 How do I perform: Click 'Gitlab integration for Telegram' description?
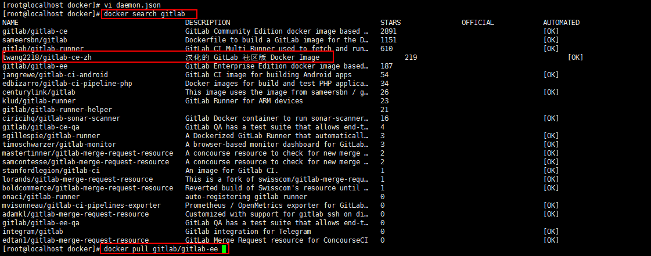click(x=249, y=232)
